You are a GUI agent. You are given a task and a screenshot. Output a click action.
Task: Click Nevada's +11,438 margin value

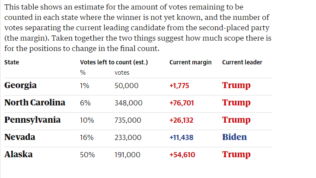tap(181, 137)
